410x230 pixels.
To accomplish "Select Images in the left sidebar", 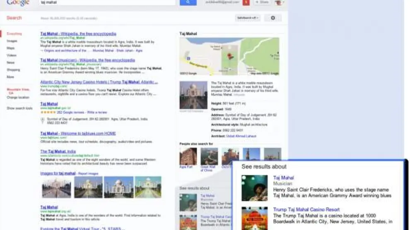I will tap(12, 41).
